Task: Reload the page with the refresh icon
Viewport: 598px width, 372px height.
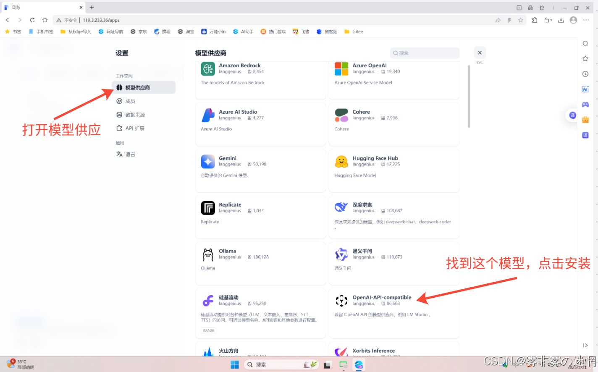Action: pyautogui.click(x=32, y=20)
